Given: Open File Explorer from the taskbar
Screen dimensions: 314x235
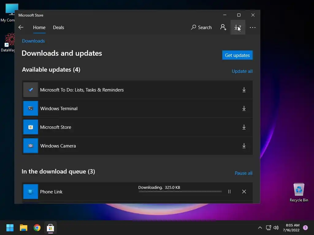Looking at the screenshot, I should (x=23, y=228).
